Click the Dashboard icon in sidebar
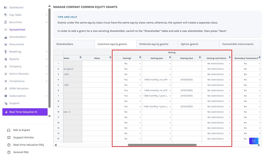This screenshot has height=157, width=263. tap(6, 8)
